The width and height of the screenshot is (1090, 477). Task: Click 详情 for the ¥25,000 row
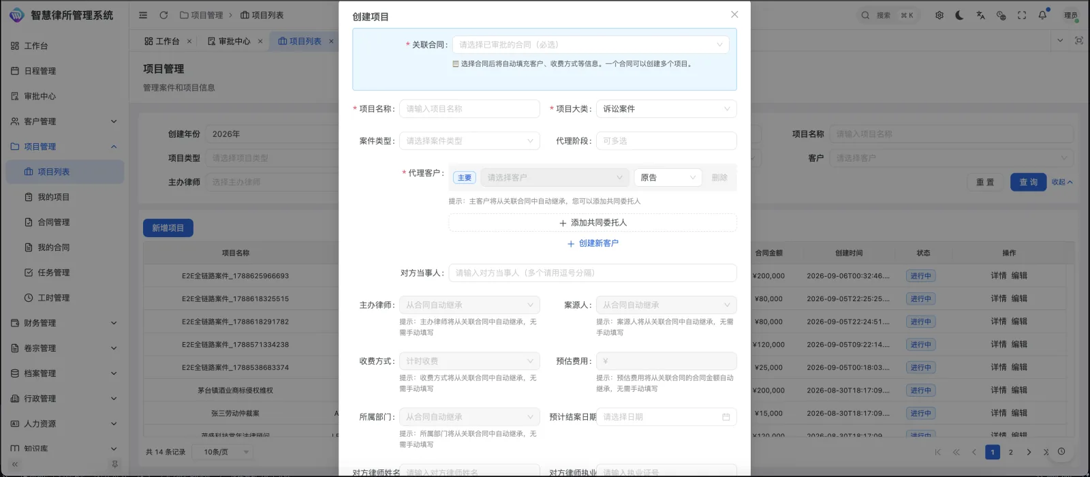click(998, 367)
